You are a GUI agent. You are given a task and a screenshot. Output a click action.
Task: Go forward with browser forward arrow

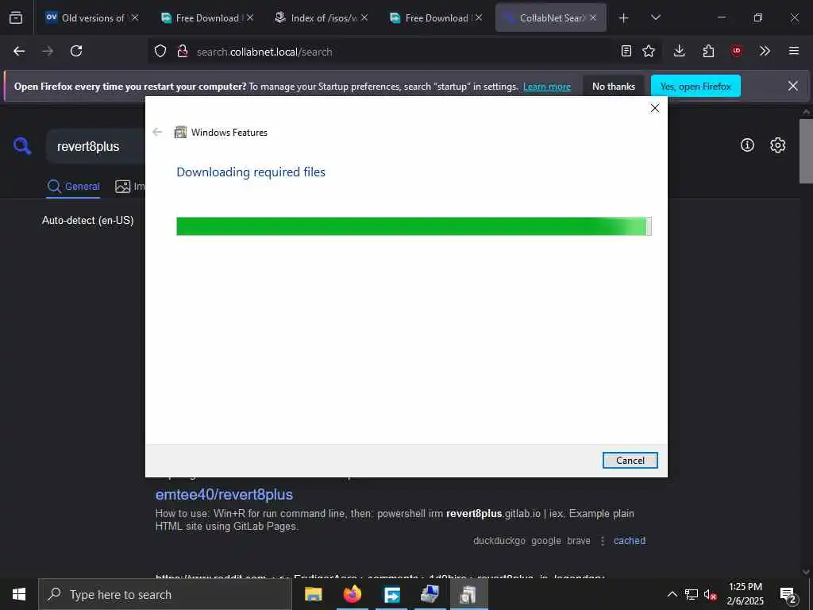pyautogui.click(x=48, y=51)
